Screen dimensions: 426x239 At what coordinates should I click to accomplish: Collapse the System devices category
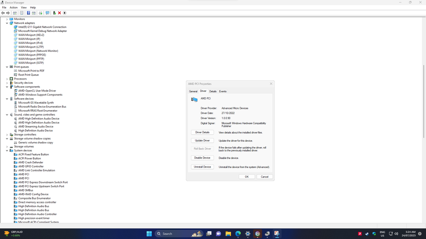coord(7,151)
